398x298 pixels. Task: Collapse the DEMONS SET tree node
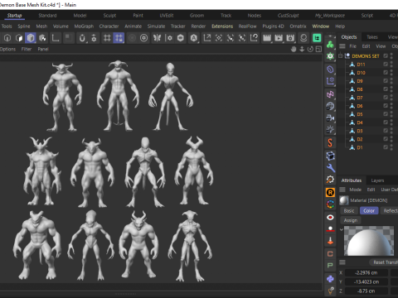coord(341,55)
